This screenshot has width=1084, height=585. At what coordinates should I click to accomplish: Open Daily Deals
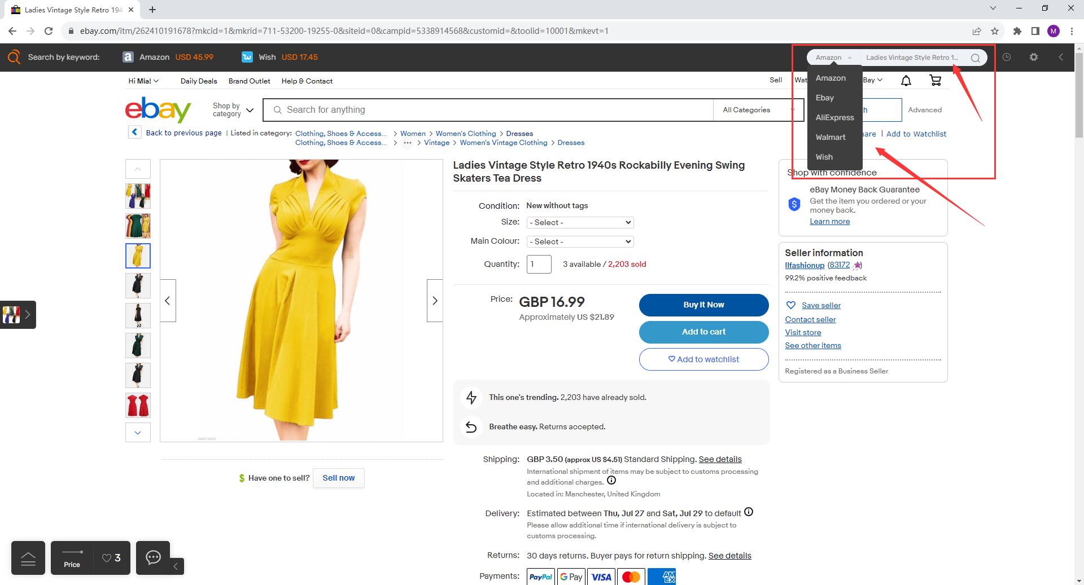pyautogui.click(x=199, y=81)
